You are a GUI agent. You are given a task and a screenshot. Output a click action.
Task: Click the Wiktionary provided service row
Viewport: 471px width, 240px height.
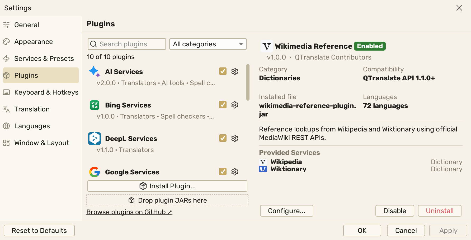click(361, 169)
